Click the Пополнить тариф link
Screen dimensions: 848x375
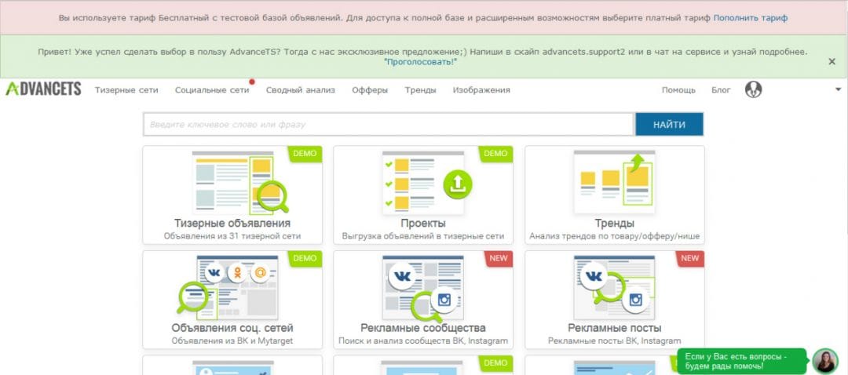click(x=750, y=18)
